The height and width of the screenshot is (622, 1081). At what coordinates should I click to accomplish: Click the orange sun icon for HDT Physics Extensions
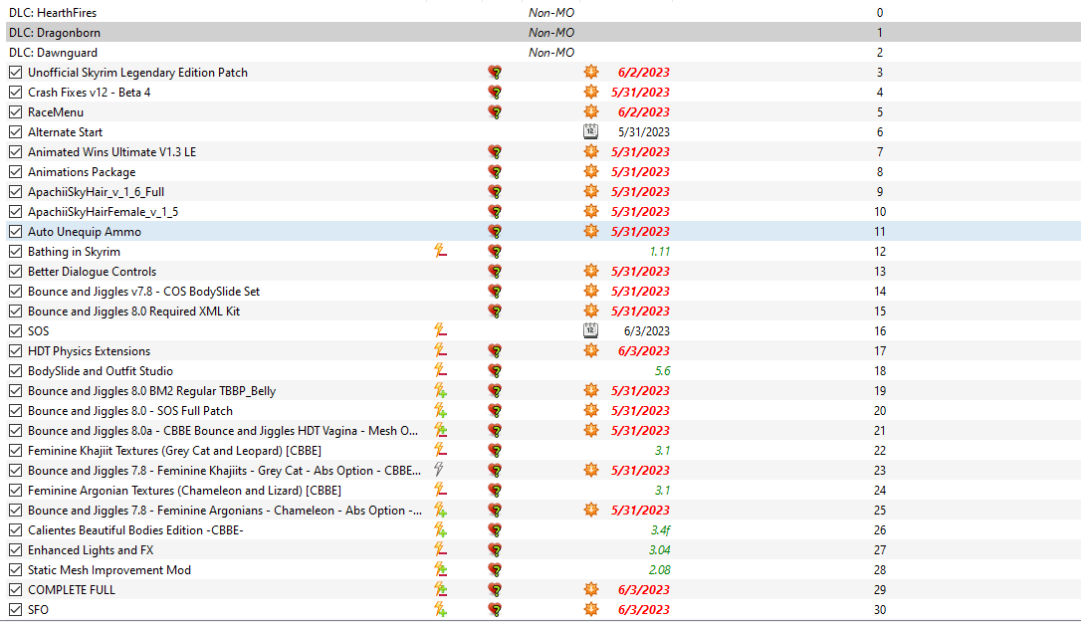click(591, 351)
